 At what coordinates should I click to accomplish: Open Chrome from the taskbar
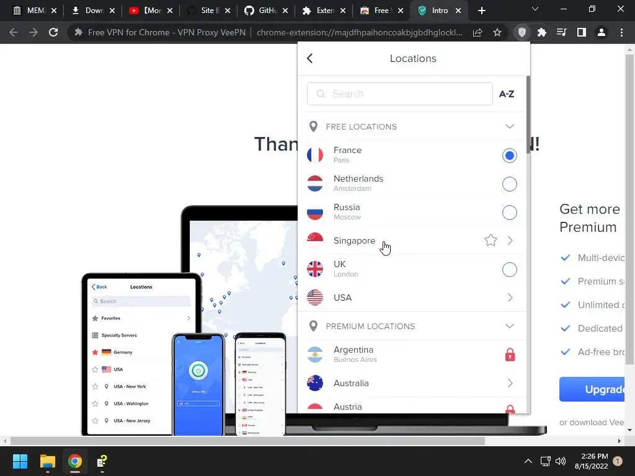click(x=74, y=461)
